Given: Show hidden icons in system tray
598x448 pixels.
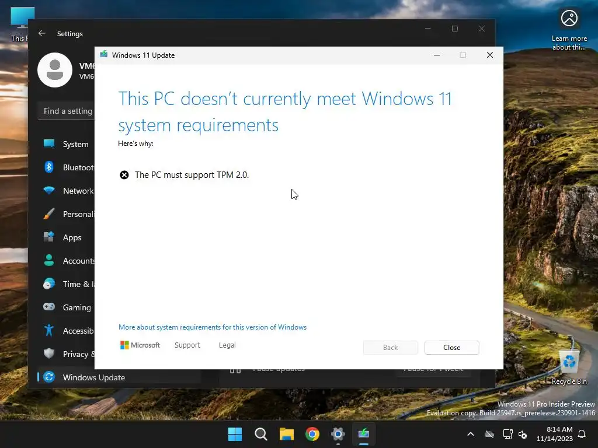Looking at the screenshot, I should point(471,434).
